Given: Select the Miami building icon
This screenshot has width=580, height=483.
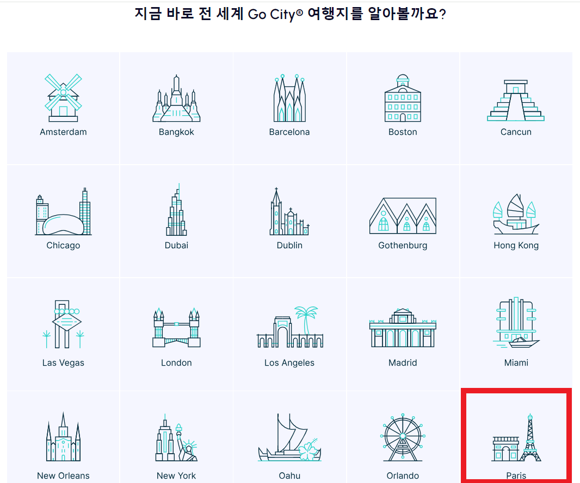Looking at the screenshot, I should pos(515,323).
